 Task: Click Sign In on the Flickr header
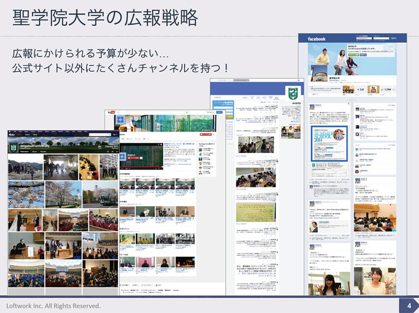(115, 135)
